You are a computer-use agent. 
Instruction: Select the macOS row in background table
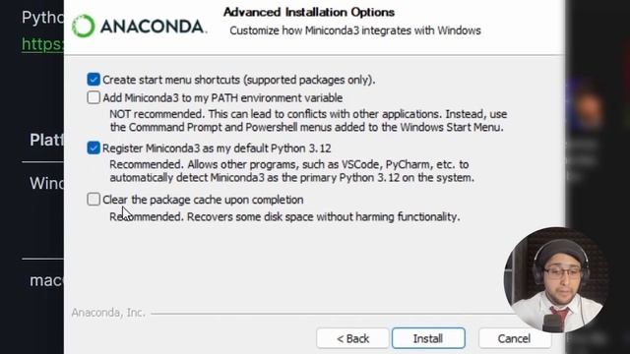[x=46, y=280]
